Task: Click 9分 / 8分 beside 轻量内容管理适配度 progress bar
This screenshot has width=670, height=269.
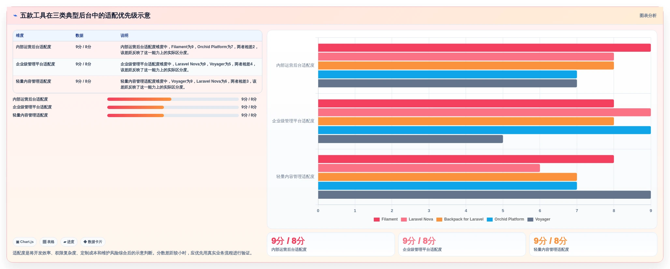Action: (249, 115)
